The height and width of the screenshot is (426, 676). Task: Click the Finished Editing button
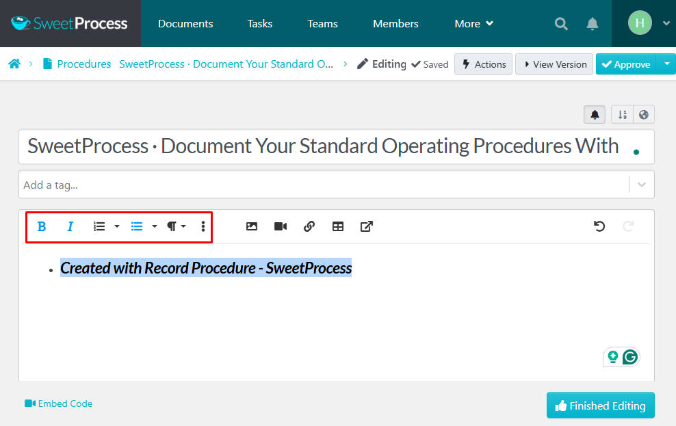coord(601,405)
